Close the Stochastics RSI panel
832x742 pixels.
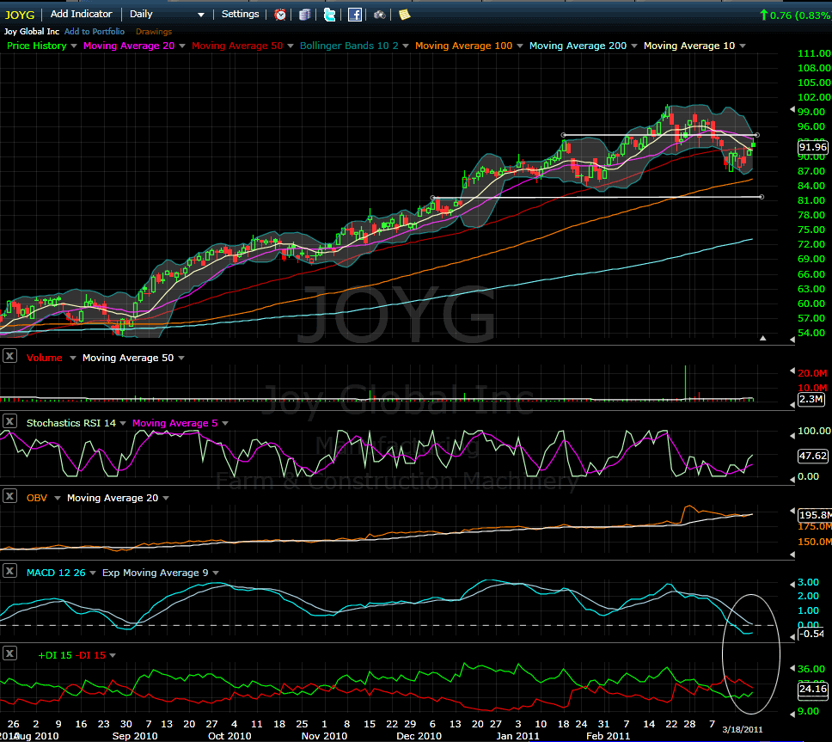point(9,421)
